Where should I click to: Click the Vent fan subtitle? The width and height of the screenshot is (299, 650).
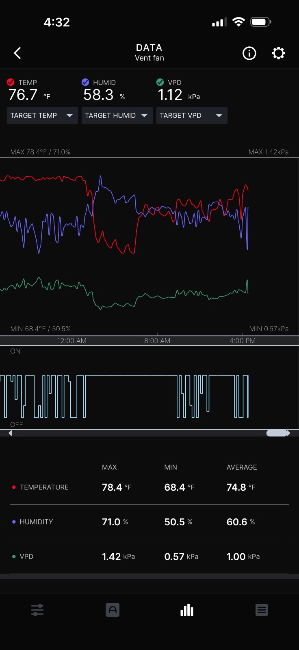(x=149, y=58)
